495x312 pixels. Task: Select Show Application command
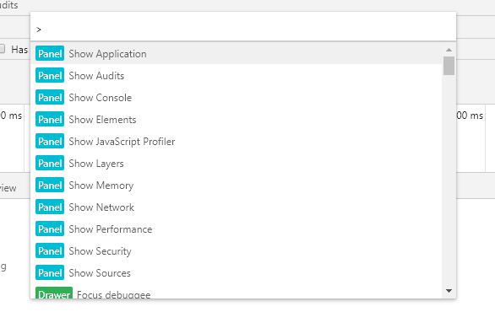[237, 54]
